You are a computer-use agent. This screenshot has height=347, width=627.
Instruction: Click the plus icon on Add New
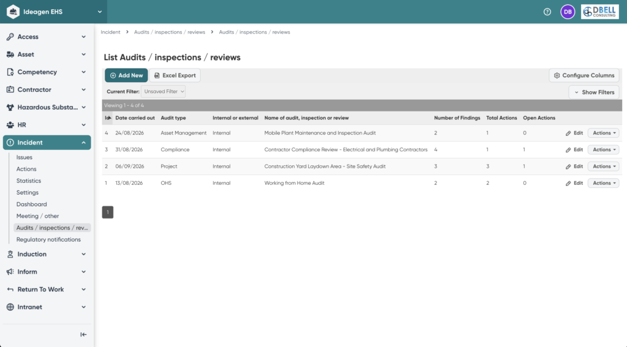coord(113,75)
